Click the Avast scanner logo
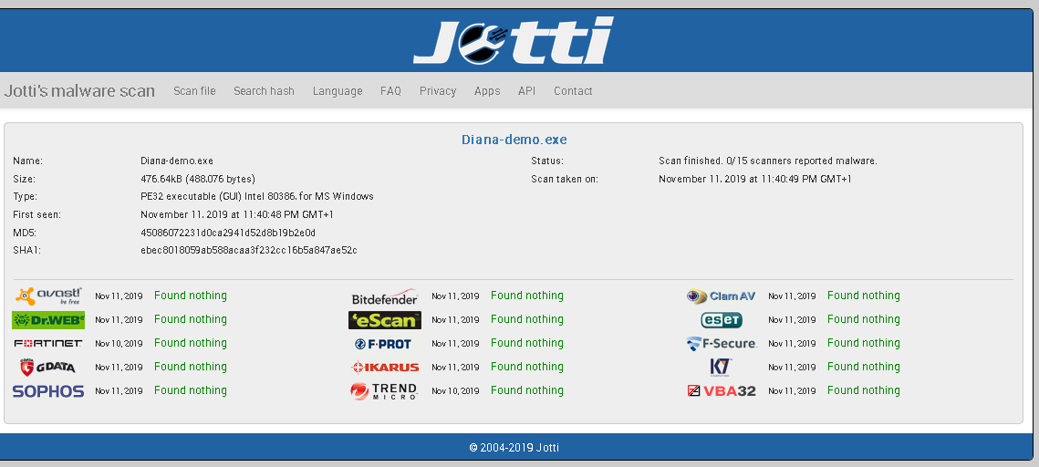This screenshot has width=1039, height=467. pyautogui.click(x=48, y=296)
